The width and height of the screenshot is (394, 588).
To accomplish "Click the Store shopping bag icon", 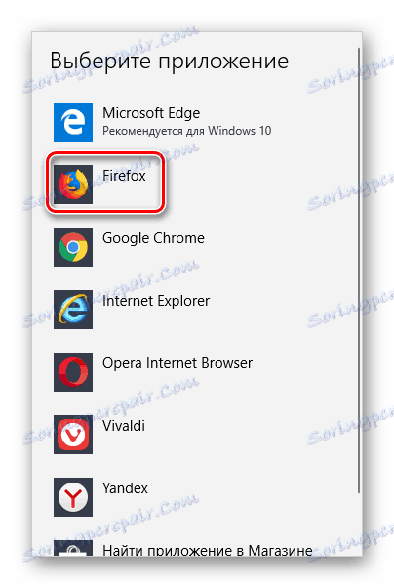I will (73, 548).
